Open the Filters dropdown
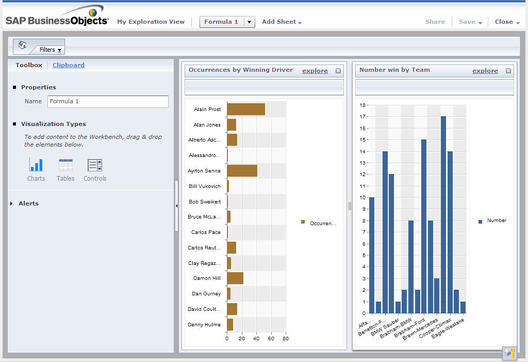528x362 pixels. coord(51,50)
